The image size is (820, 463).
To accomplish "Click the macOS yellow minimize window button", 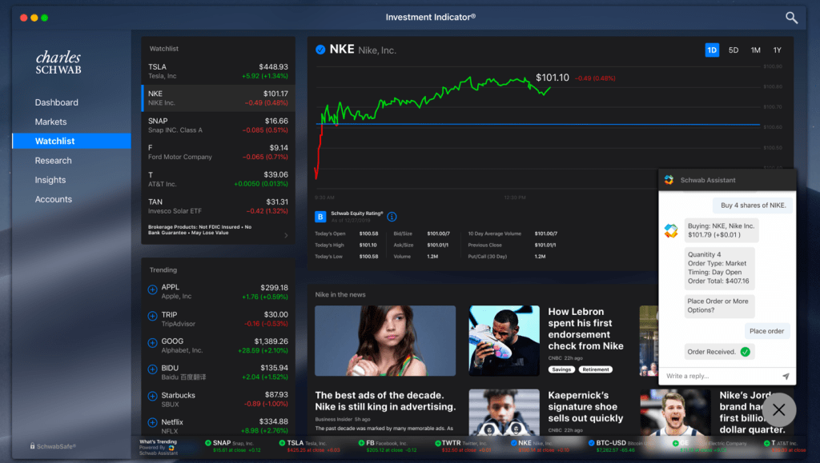I will (34, 18).
